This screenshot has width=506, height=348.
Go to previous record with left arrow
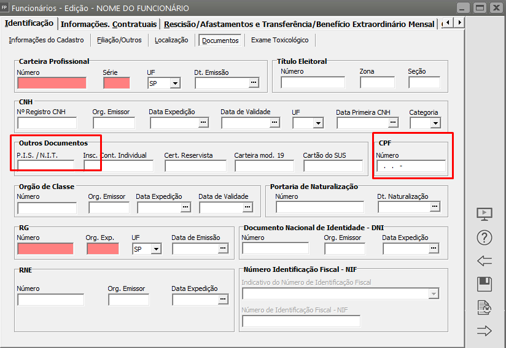[485, 261]
